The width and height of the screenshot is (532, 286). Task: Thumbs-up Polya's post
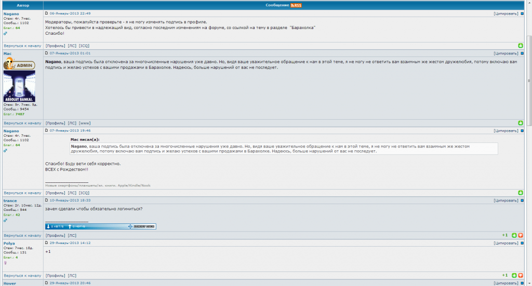pyautogui.click(x=514, y=276)
